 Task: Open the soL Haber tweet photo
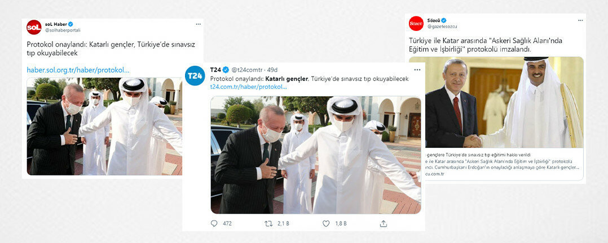pyautogui.click(x=104, y=126)
